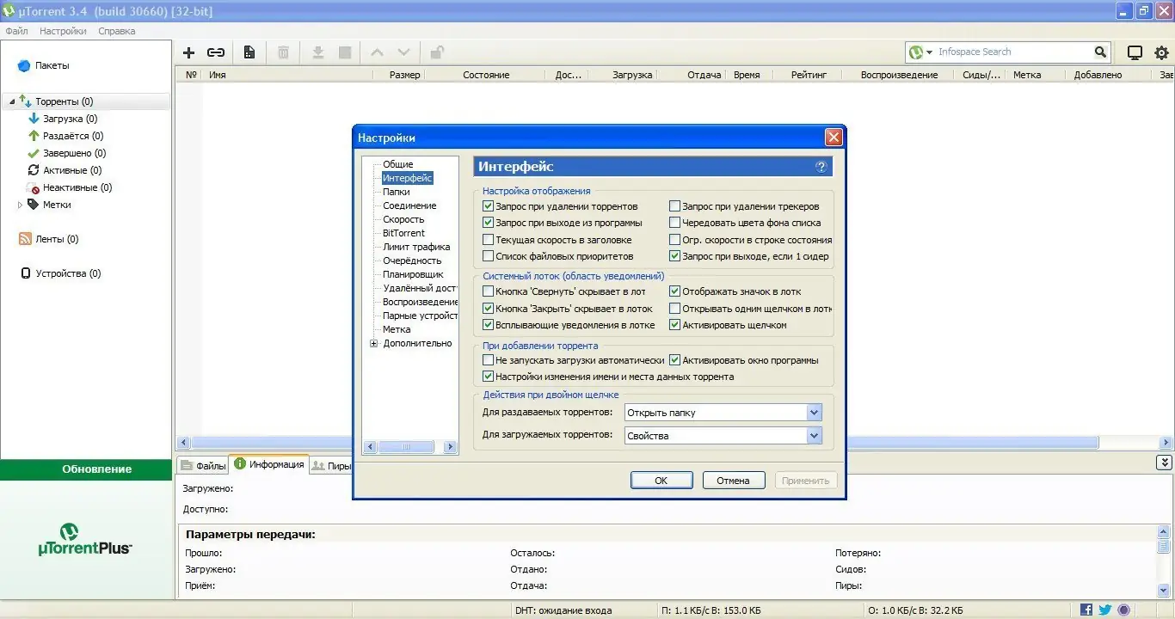This screenshot has height=619, width=1175.
Task: Click the Отмена button
Action: 734,481
